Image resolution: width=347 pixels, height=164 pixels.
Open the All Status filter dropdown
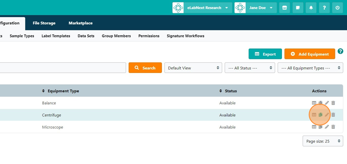coord(250,68)
